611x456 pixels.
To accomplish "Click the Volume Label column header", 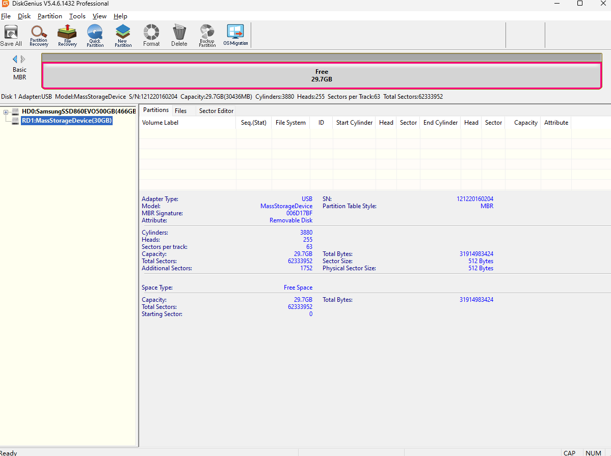I will point(160,123).
